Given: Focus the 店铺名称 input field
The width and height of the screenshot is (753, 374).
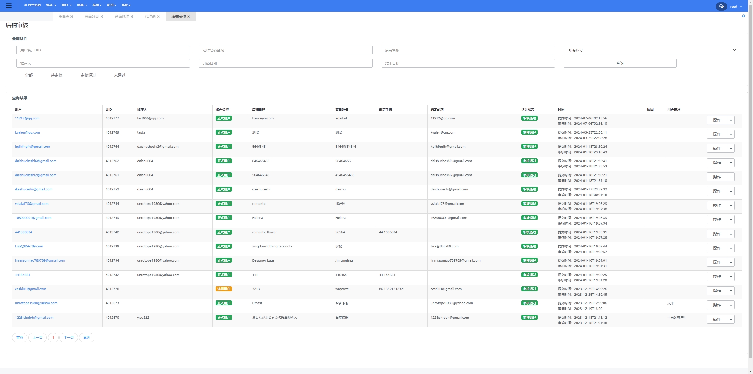Looking at the screenshot, I should [468, 50].
